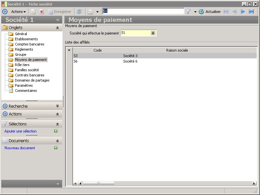The width and height of the screenshot is (260, 195).
Task: Click the Paramètres folder icon
Action: [11, 85]
